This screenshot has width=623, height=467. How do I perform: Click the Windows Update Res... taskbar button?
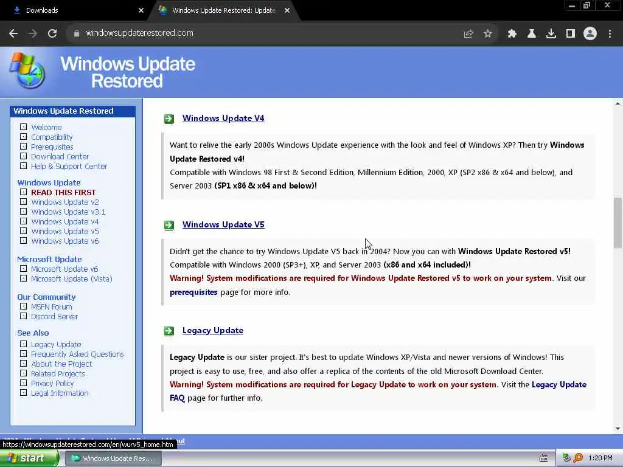pyautogui.click(x=113, y=458)
